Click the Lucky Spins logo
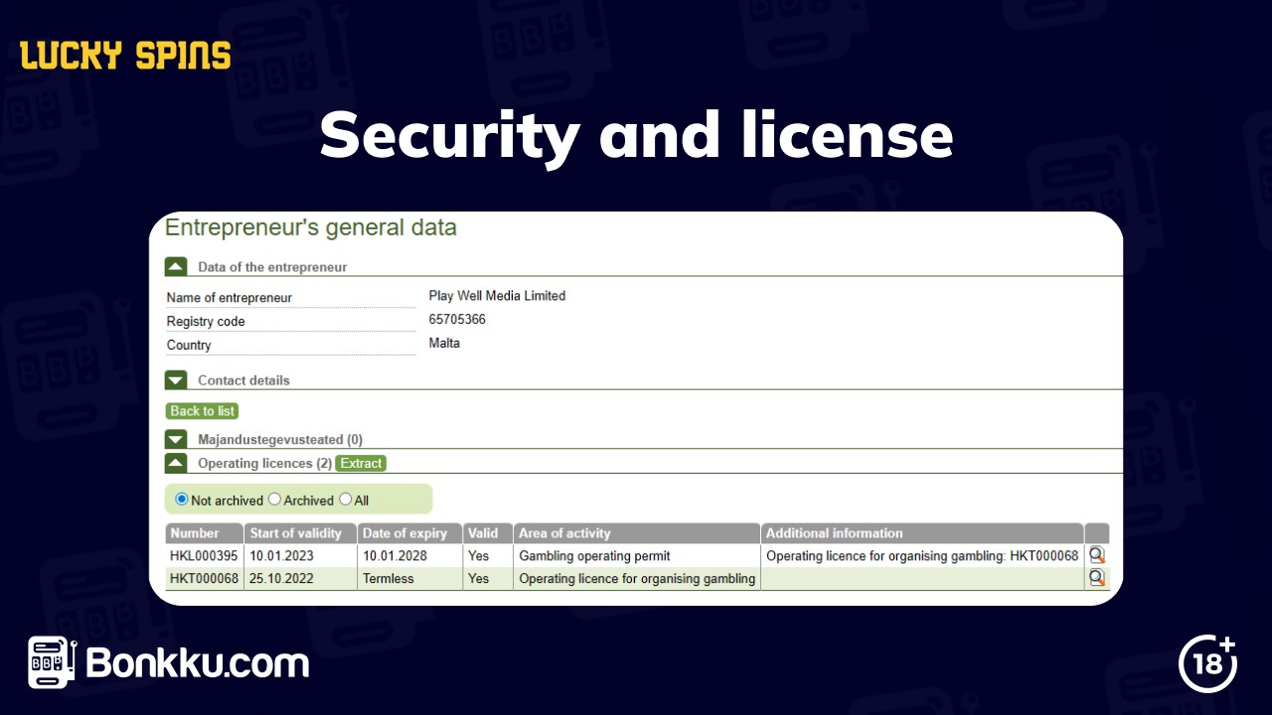 [125, 56]
